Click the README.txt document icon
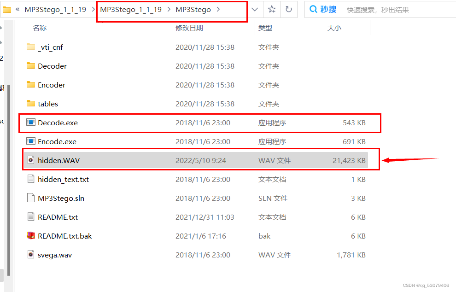456x292 pixels. tap(31, 217)
